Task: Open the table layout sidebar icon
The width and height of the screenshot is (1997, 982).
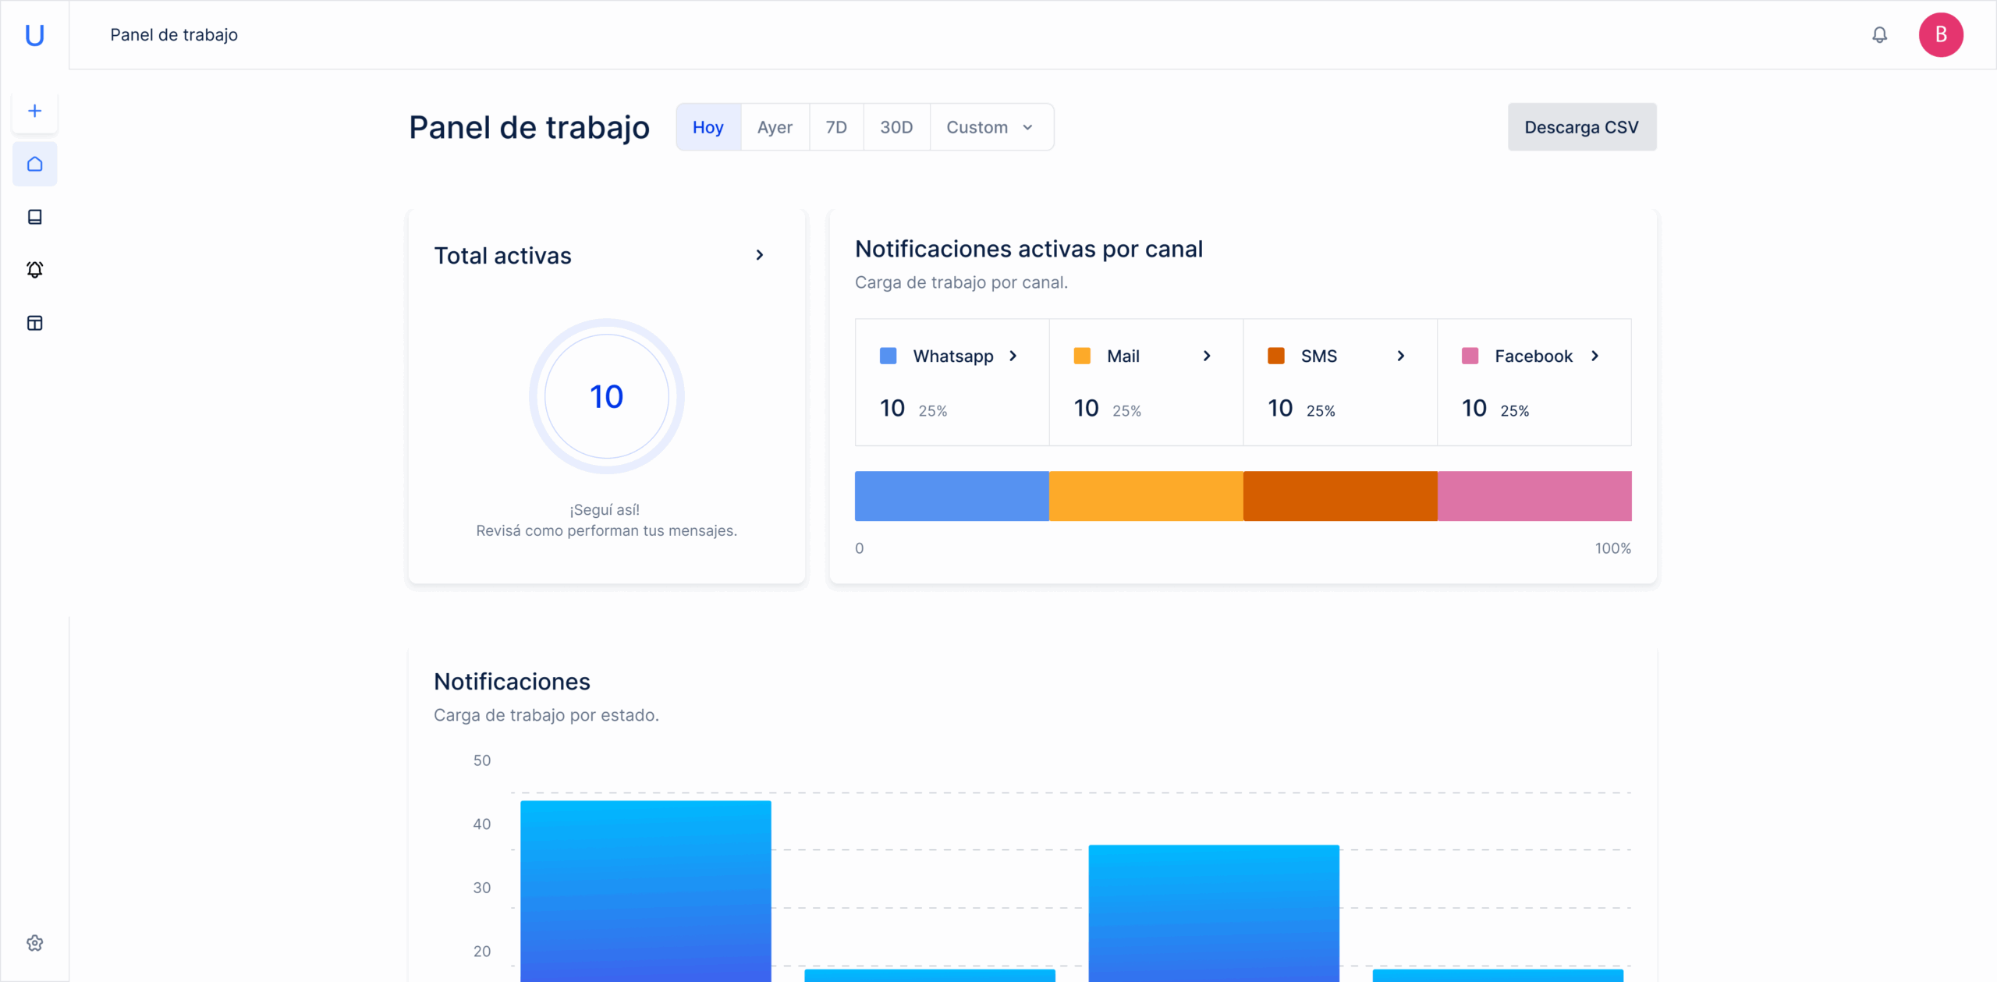Action: [34, 323]
